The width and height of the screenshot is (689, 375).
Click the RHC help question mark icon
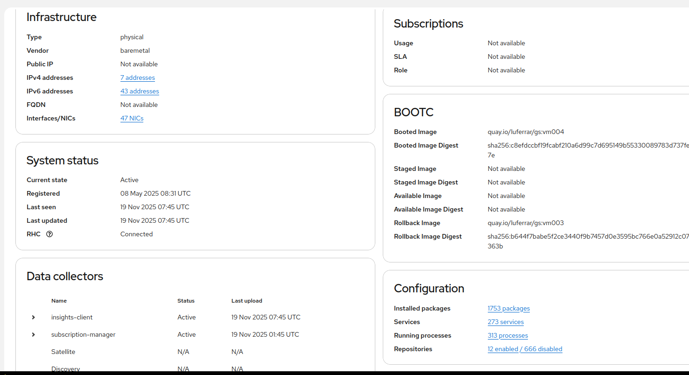pos(49,234)
